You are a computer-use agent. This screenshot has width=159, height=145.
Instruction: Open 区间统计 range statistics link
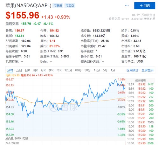click(133, 70)
